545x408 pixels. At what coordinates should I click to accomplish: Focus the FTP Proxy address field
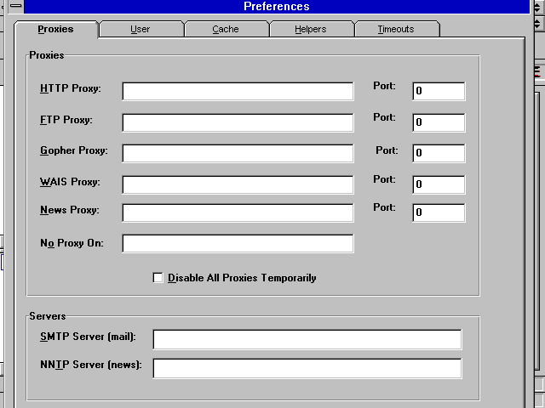[238, 122]
